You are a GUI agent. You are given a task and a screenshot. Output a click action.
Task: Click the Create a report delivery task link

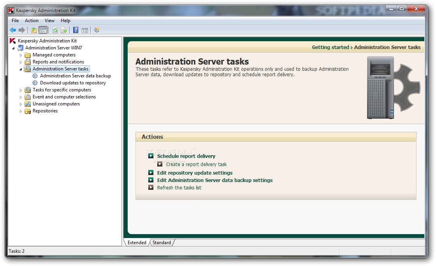click(x=196, y=164)
